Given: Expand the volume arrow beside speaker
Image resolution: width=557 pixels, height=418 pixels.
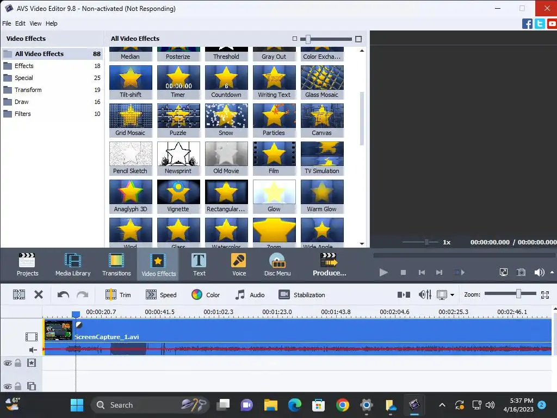Looking at the screenshot, I should coord(552,272).
